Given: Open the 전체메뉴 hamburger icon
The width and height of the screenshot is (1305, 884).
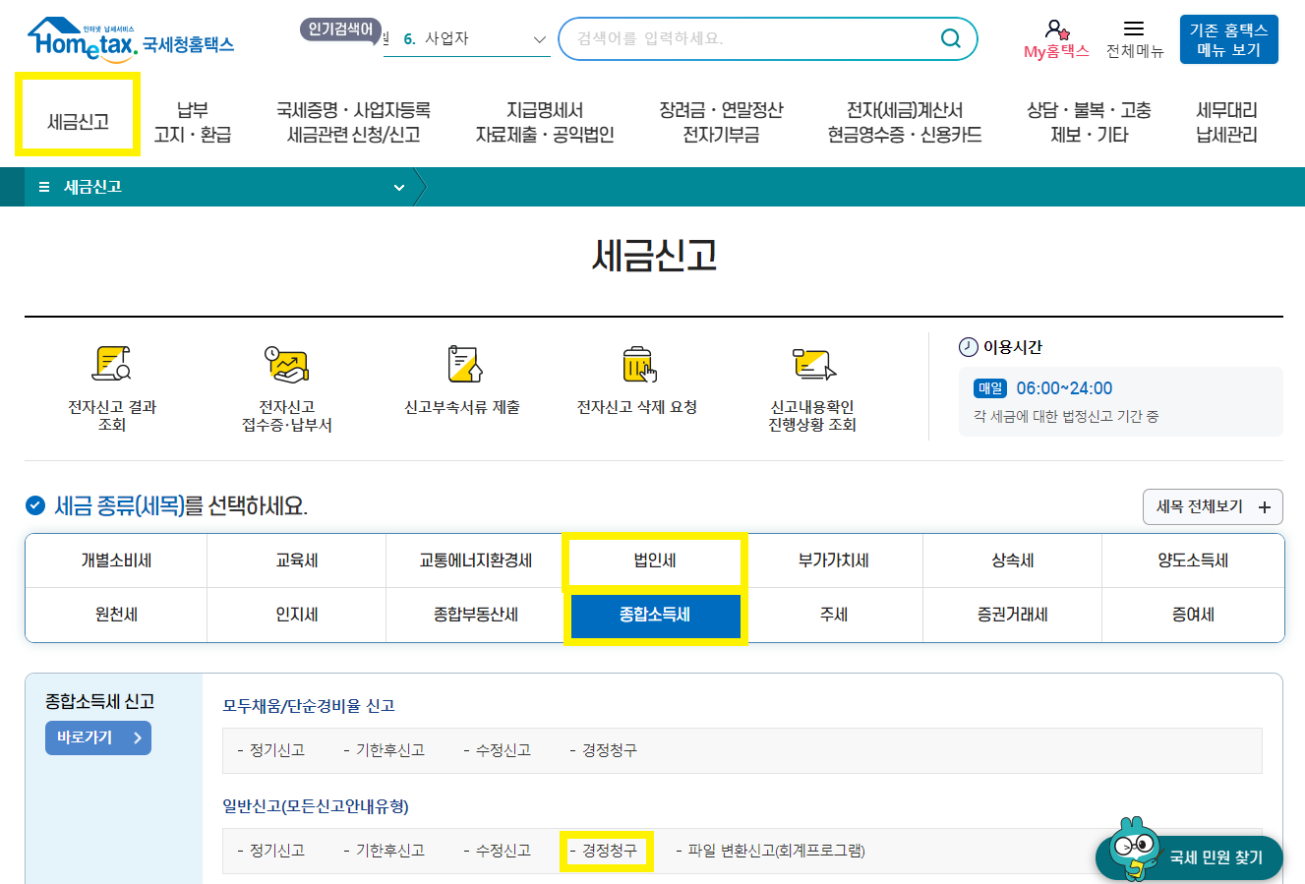Looking at the screenshot, I should click(1134, 29).
